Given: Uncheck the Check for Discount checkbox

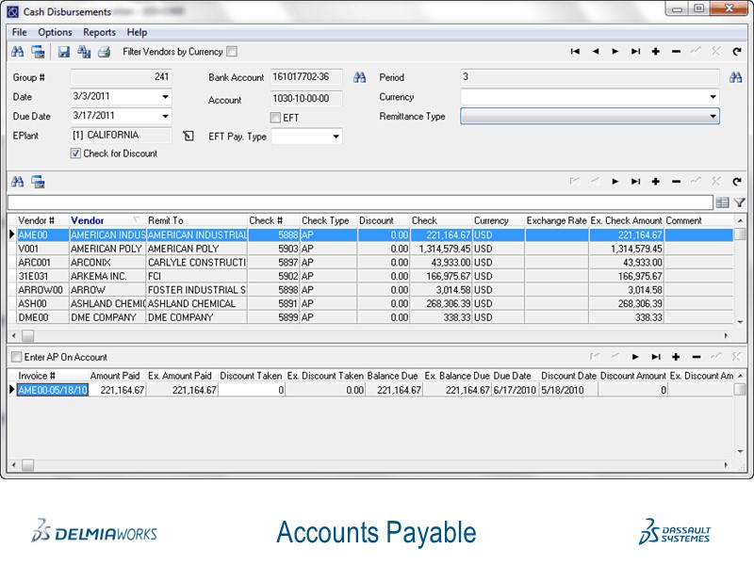Looking at the screenshot, I should [x=76, y=153].
